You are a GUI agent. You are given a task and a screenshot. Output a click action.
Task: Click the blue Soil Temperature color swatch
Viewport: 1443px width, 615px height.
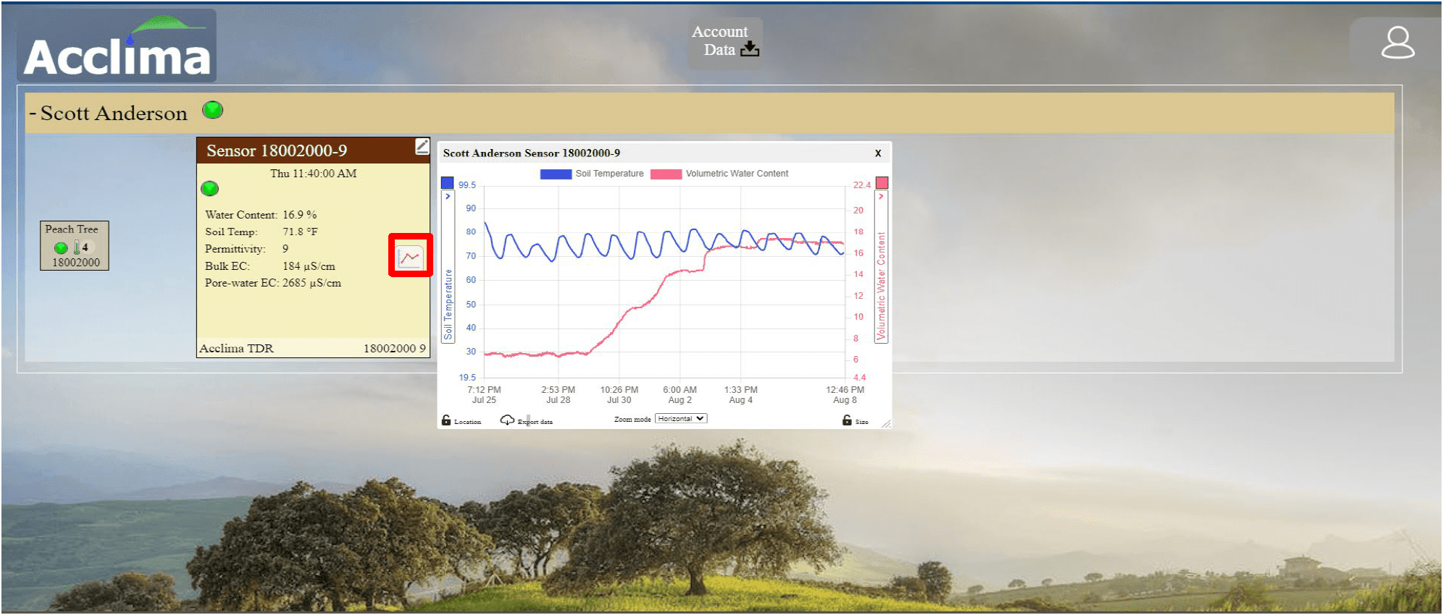pos(448,183)
